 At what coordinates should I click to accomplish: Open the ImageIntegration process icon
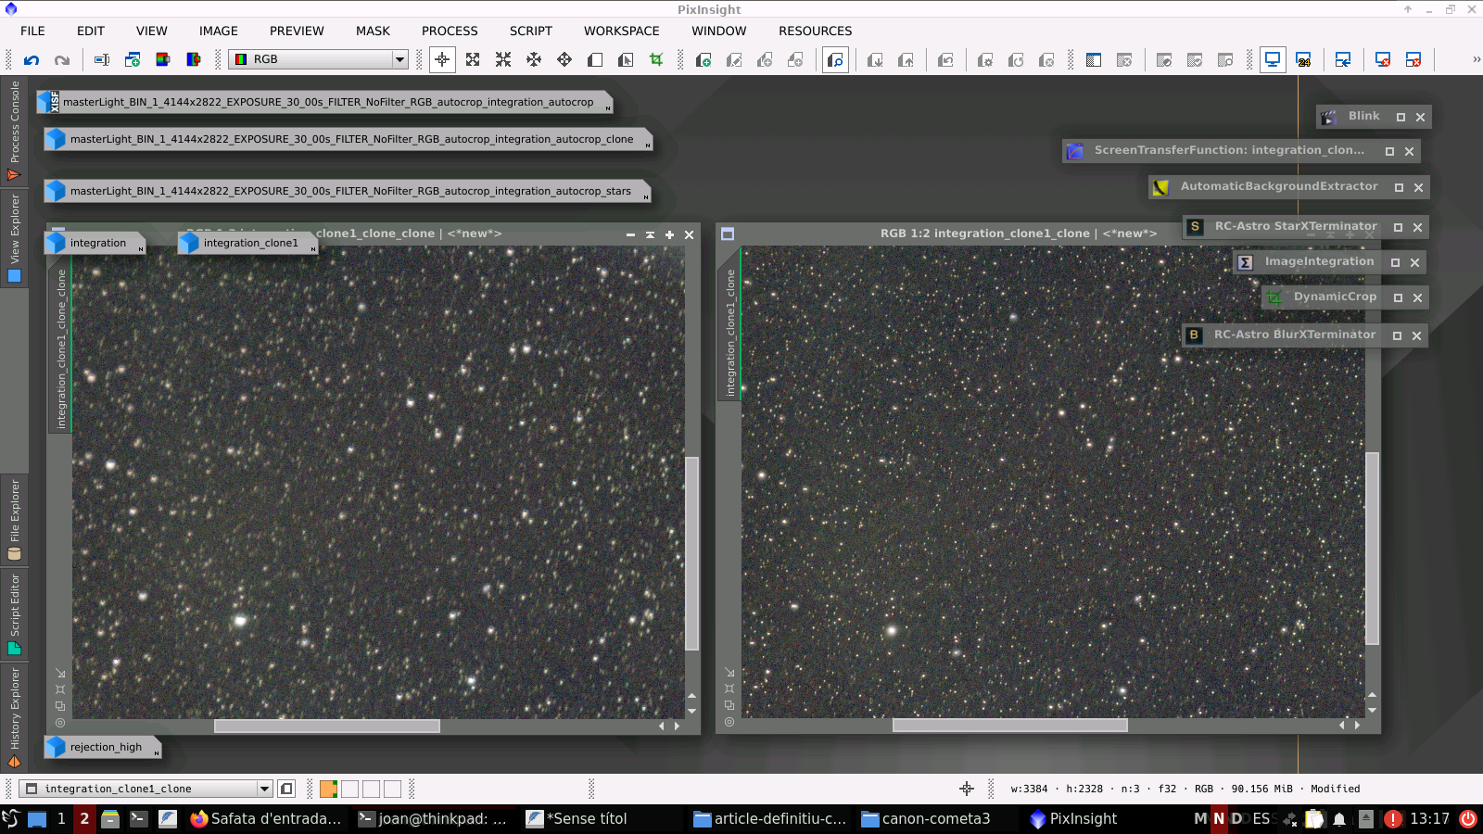click(x=1318, y=262)
